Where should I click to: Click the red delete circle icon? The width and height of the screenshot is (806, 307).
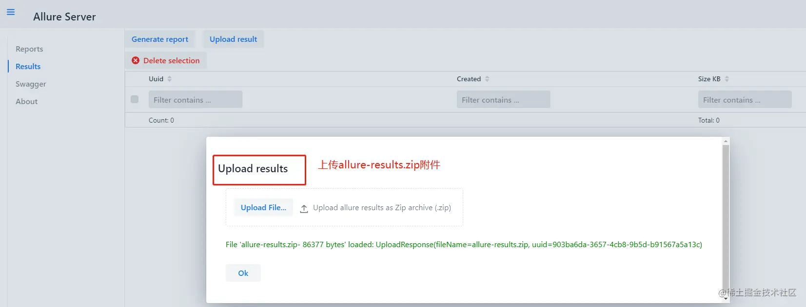136,60
